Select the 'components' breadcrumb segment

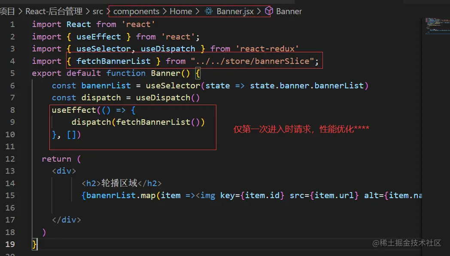(x=136, y=12)
